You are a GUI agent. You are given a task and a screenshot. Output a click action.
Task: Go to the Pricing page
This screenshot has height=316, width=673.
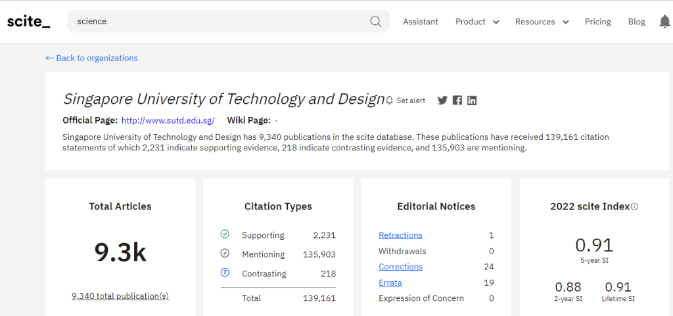(x=597, y=22)
